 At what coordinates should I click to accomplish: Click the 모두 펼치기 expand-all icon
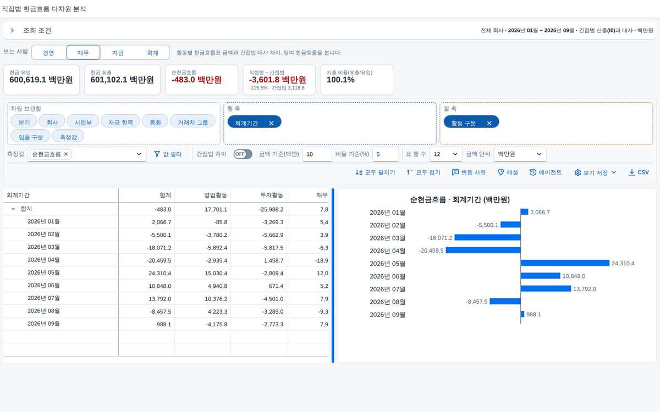[359, 172]
